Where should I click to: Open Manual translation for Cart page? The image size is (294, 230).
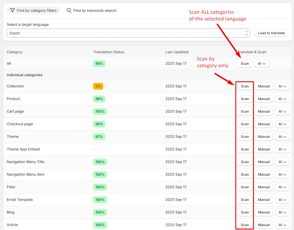pyautogui.click(x=264, y=111)
